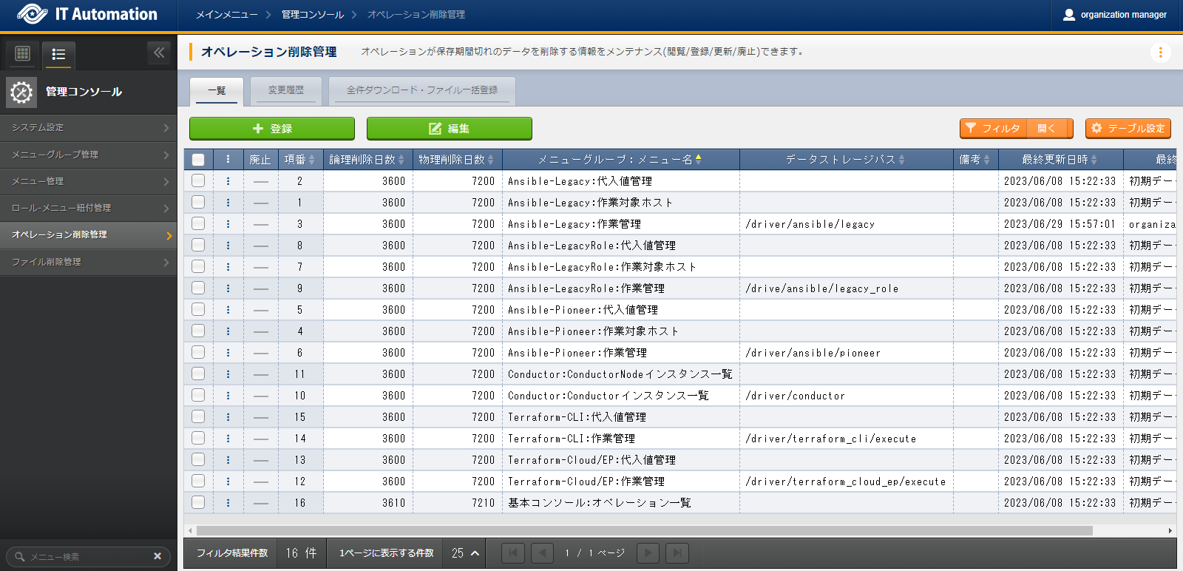Clear the menu search with X icon
Viewport: 1183px width, 571px height.
(x=157, y=556)
